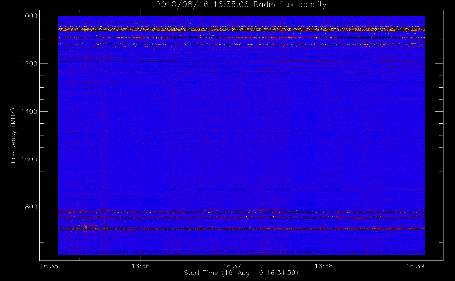Click the 16:36 time axis label
This screenshot has height=281, width=455.
tap(141, 266)
